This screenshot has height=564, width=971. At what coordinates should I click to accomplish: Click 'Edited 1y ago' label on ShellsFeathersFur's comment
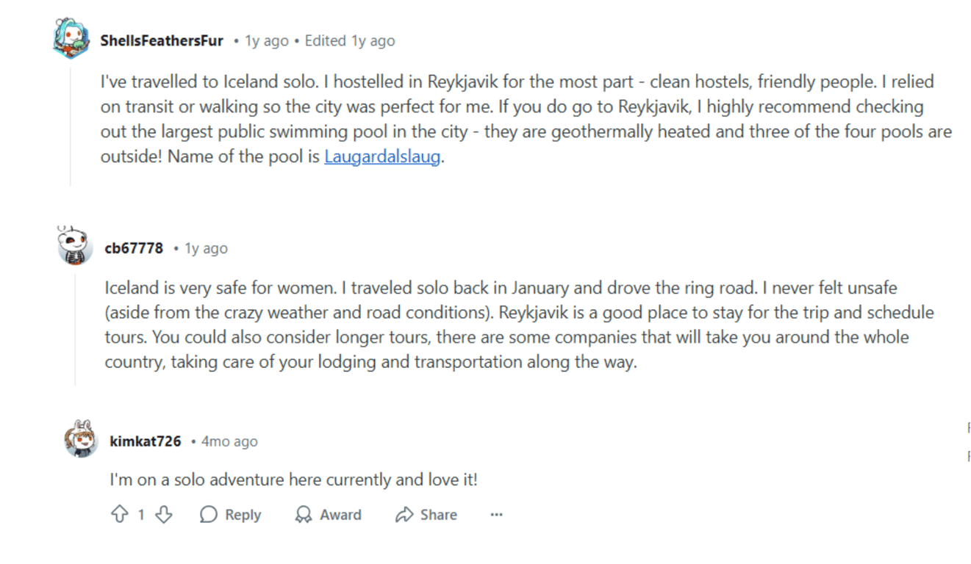350,41
